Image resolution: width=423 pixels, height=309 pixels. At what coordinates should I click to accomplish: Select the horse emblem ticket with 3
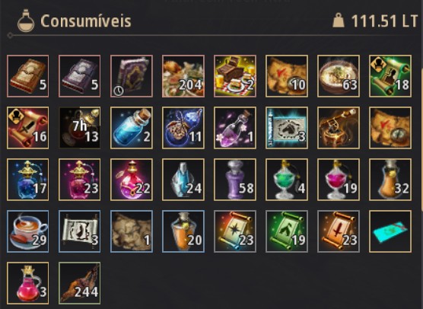coord(287,128)
